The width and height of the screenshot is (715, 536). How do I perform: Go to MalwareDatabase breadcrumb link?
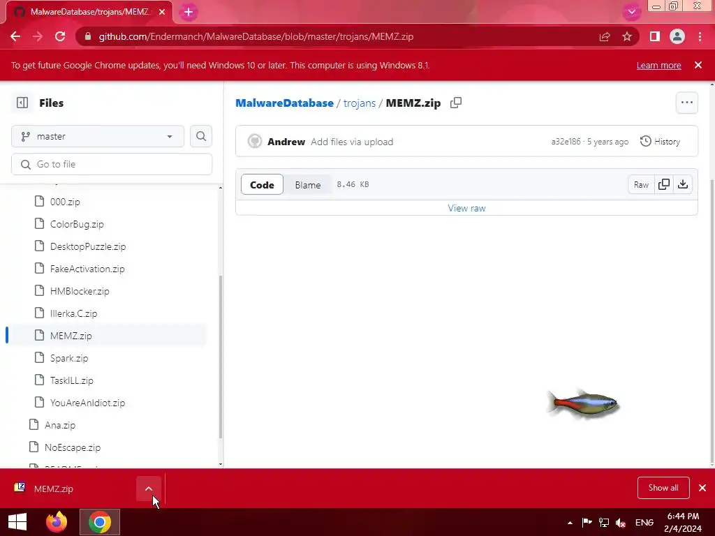click(285, 103)
